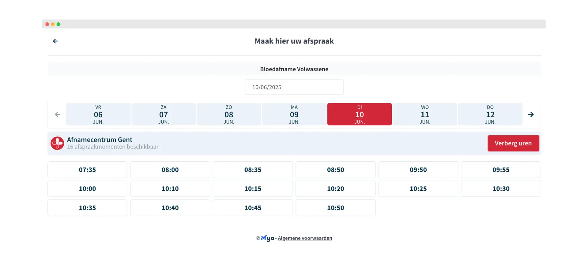This screenshot has height=264, width=588.
Task: Select Wednesday 11 June date tab
Action: coord(425,114)
